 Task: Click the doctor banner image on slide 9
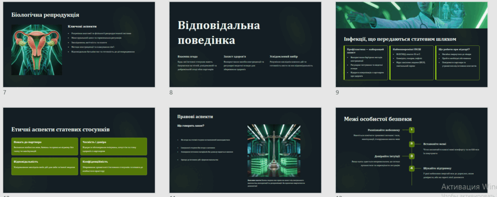[411, 15]
